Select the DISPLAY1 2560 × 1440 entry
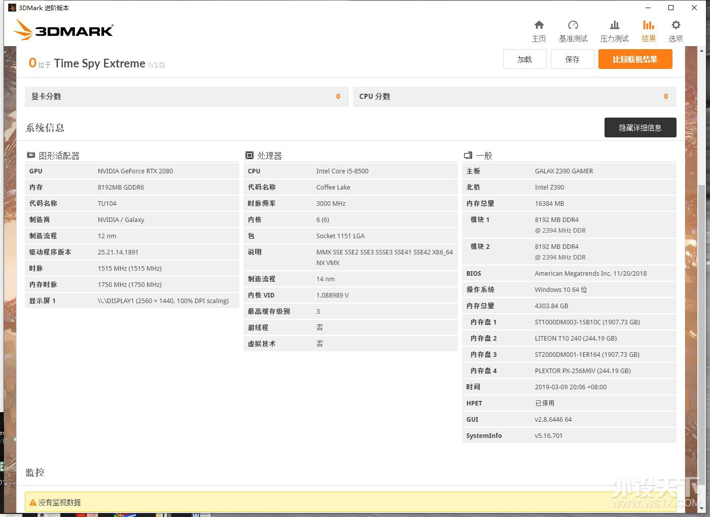This screenshot has width=710, height=517. pyautogui.click(x=163, y=301)
